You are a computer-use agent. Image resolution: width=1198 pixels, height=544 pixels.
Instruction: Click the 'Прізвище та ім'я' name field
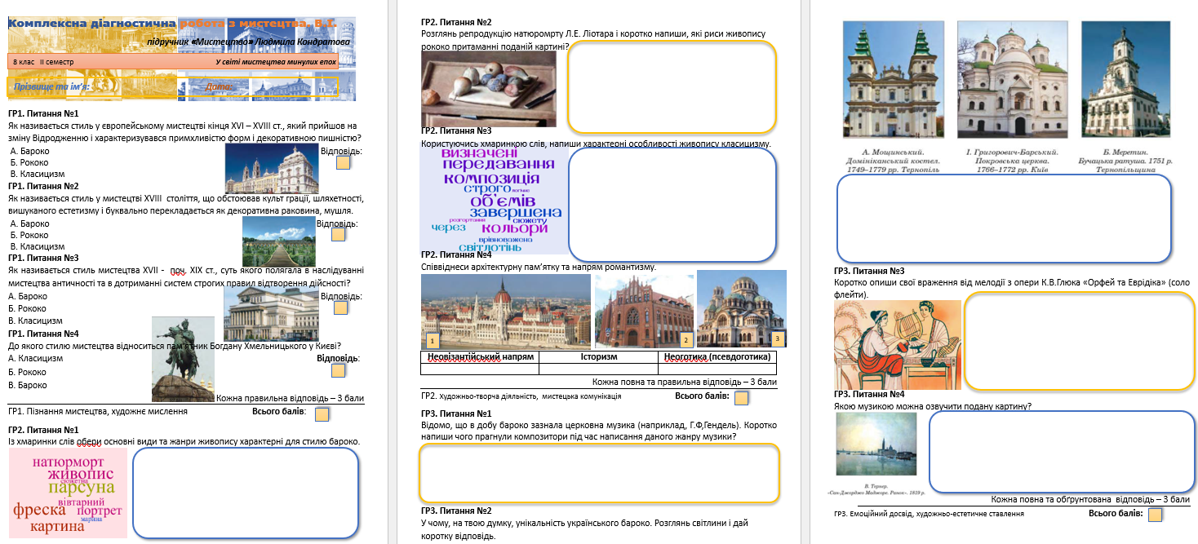pyautogui.click(x=173, y=86)
